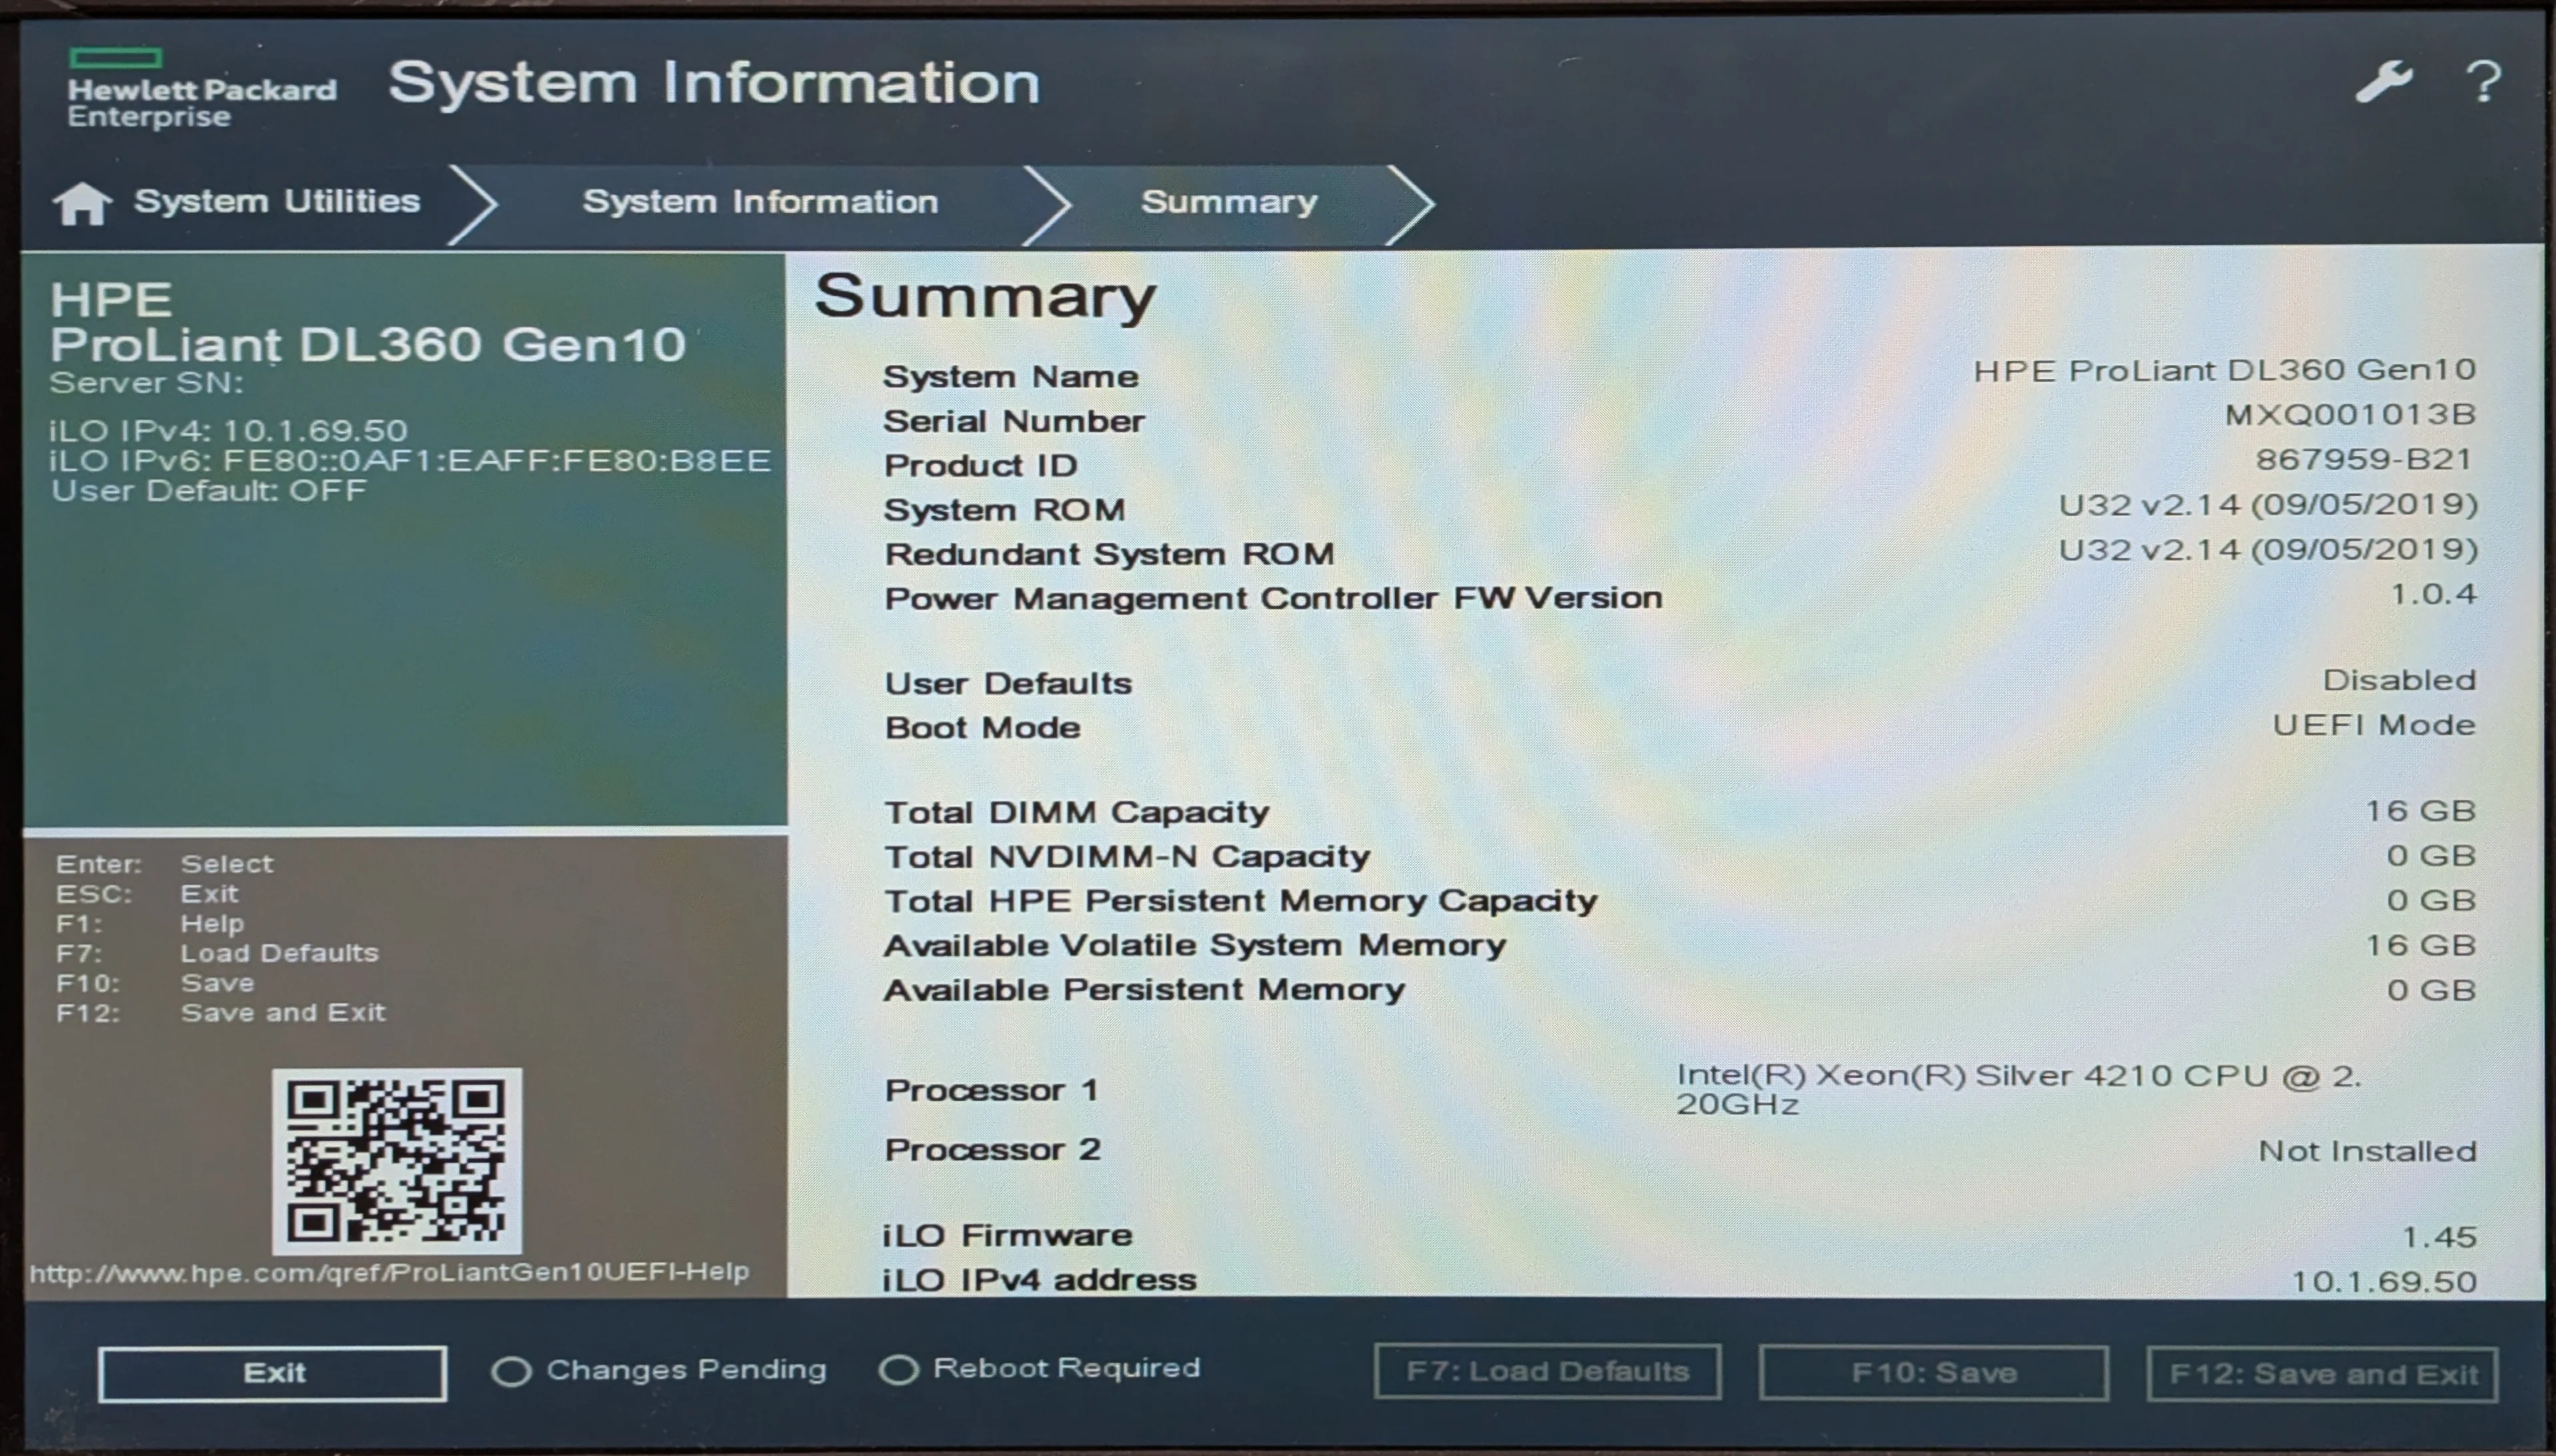Click F7: Load Defaults button

[x=1547, y=1372]
